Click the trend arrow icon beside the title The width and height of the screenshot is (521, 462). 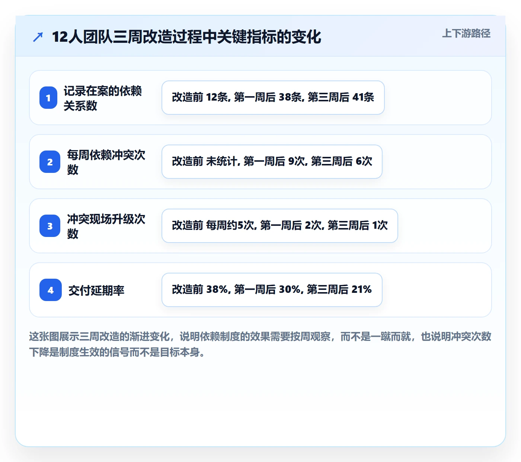(x=38, y=37)
